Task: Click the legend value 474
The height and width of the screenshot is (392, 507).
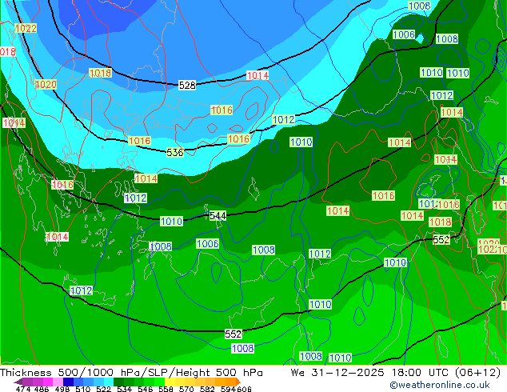Action: (x=23, y=389)
